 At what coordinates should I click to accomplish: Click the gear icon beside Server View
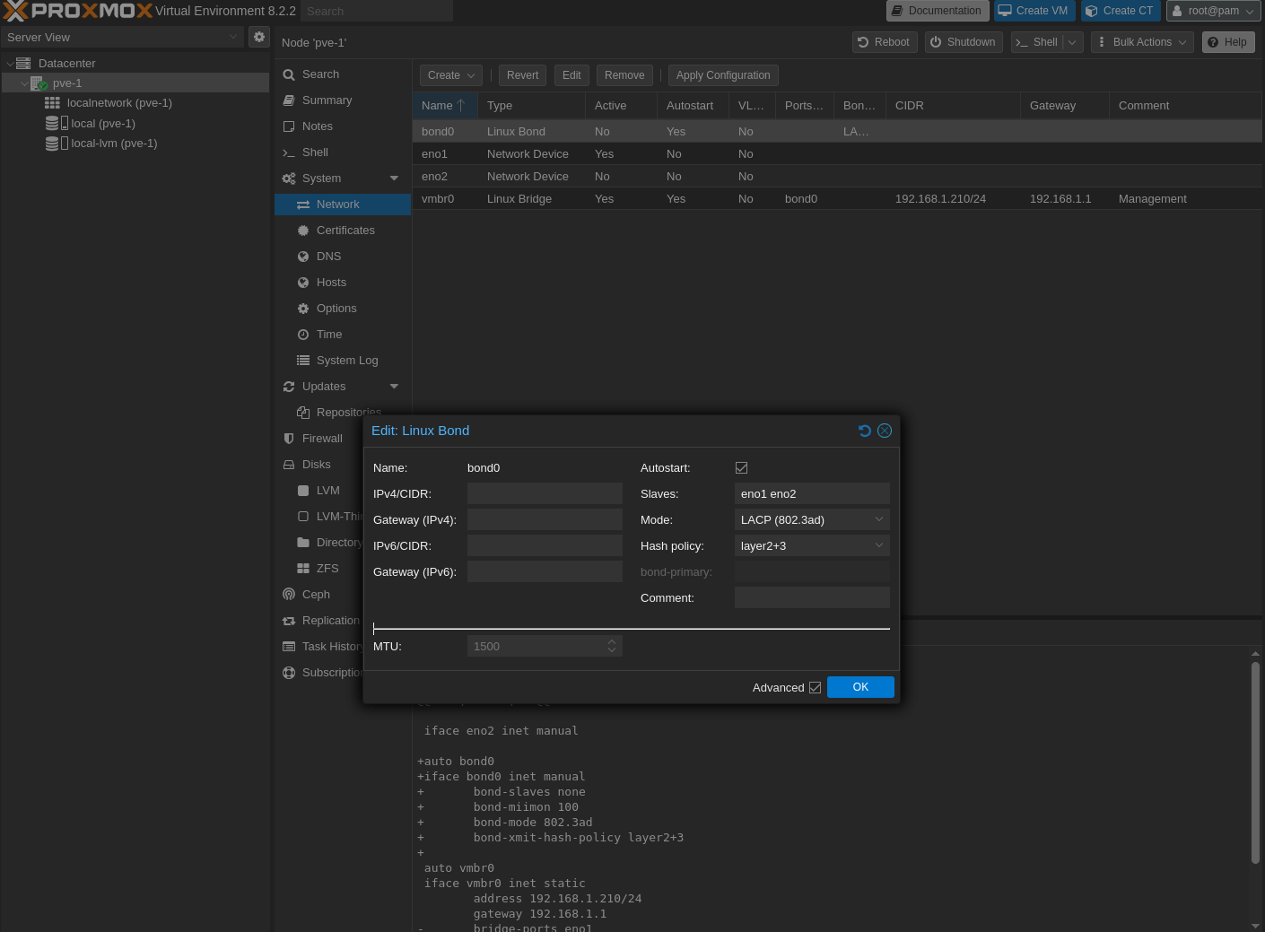[x=259, y=37]
